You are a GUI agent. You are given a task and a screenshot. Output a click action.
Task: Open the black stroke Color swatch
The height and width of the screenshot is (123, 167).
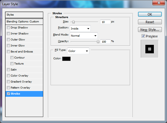66,59
